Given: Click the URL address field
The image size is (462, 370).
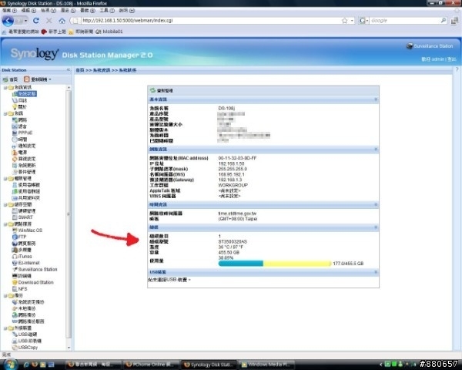Looking at the screenshot, I should pos(210,20).
